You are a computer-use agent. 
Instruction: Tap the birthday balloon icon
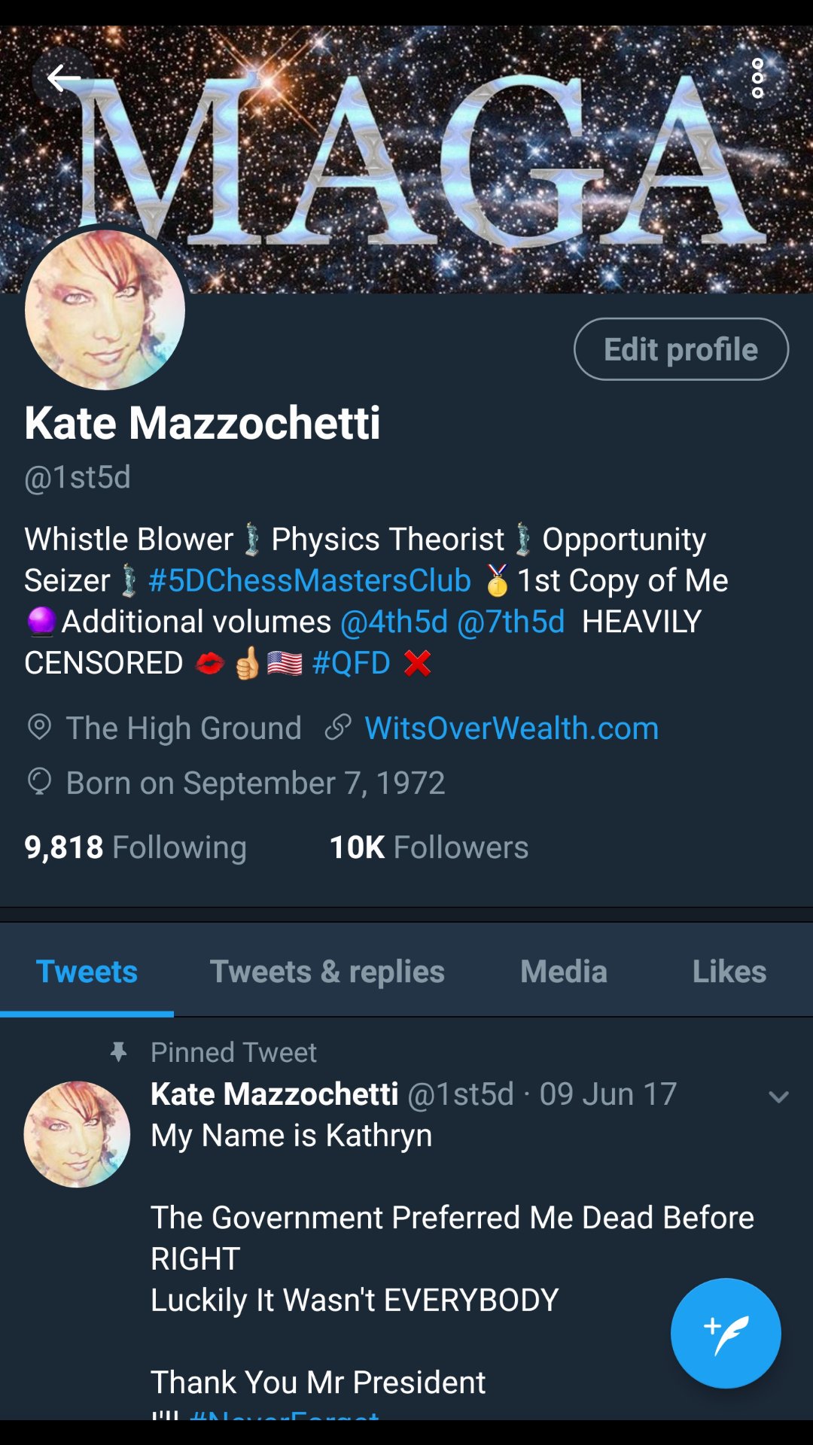(39, 782)
